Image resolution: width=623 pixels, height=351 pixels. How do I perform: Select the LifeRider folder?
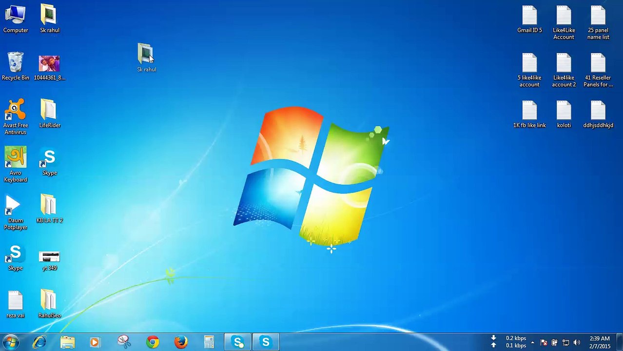[x=50, y=114]
